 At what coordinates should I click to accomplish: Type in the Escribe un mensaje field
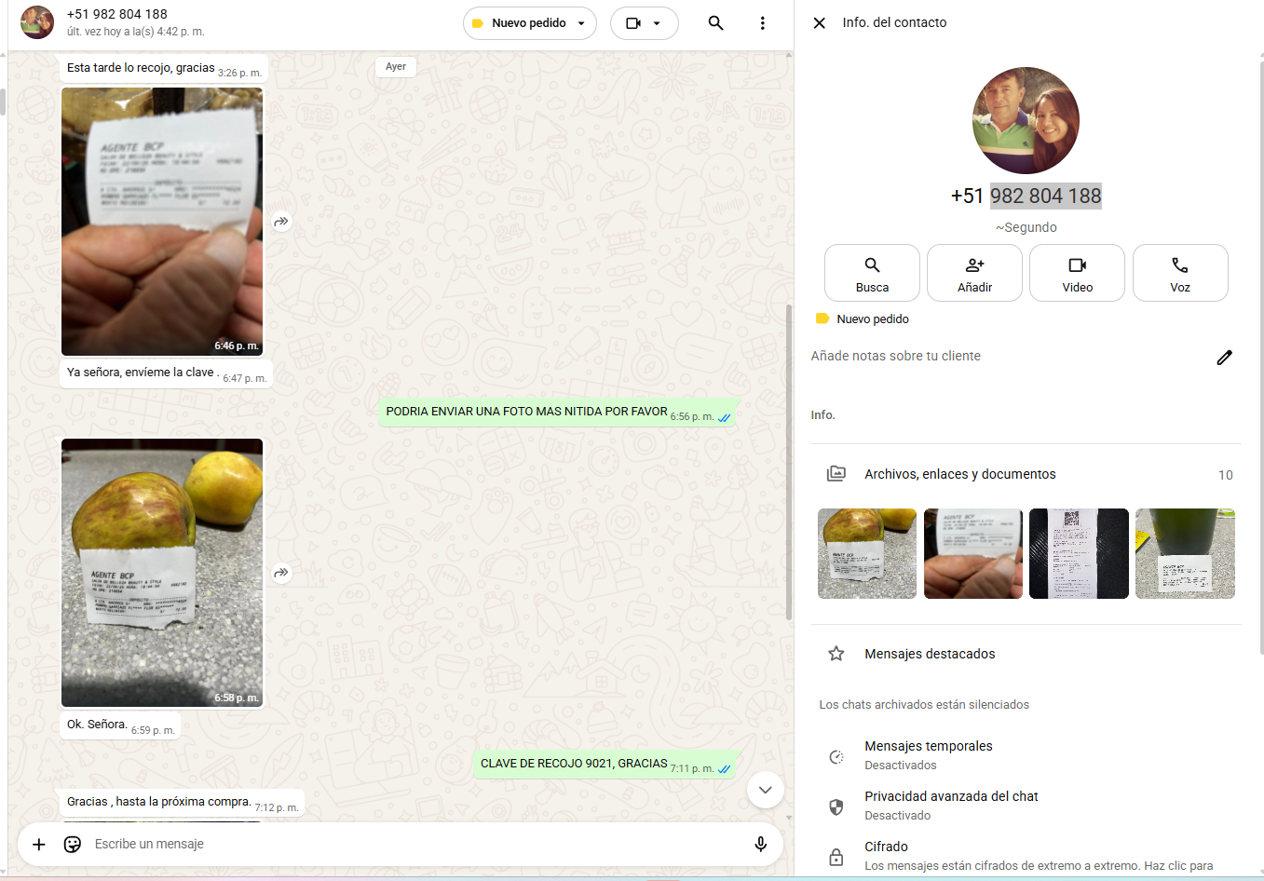tap(410, 844)
